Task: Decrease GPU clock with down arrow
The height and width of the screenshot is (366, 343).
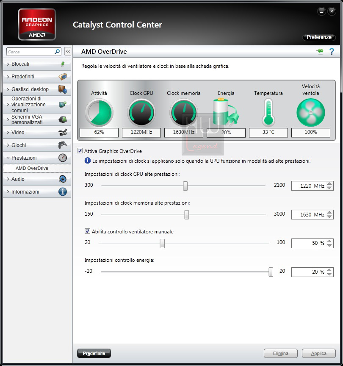Action: click(x=329, y=188)
